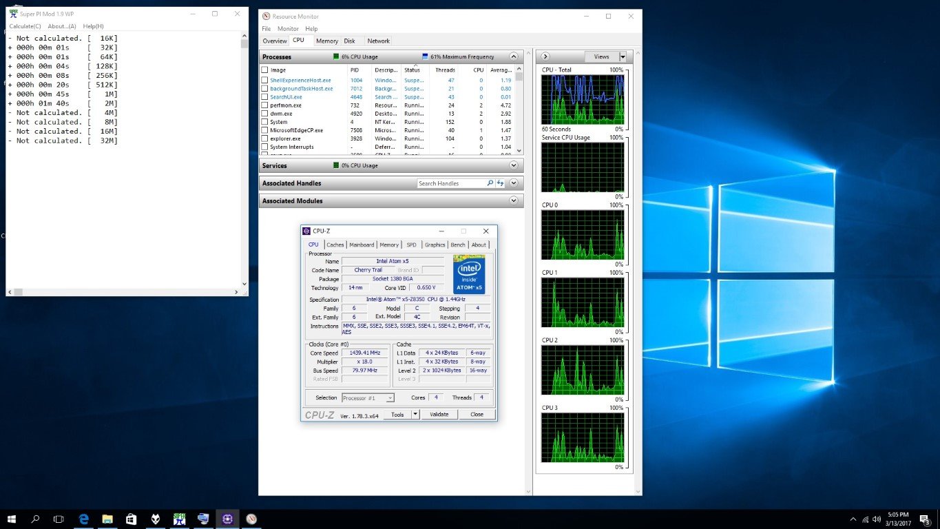Open the Action Center notification icon
This screenshot has height=529, width=940.
pos(925,519)
